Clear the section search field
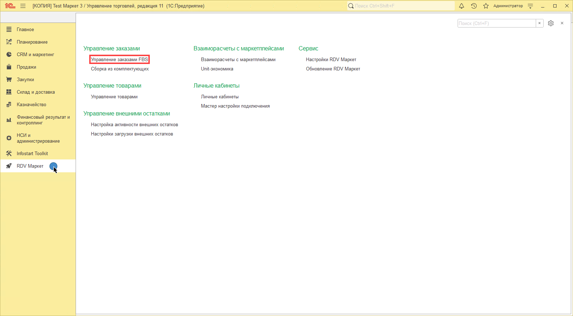 pos(539,23)
